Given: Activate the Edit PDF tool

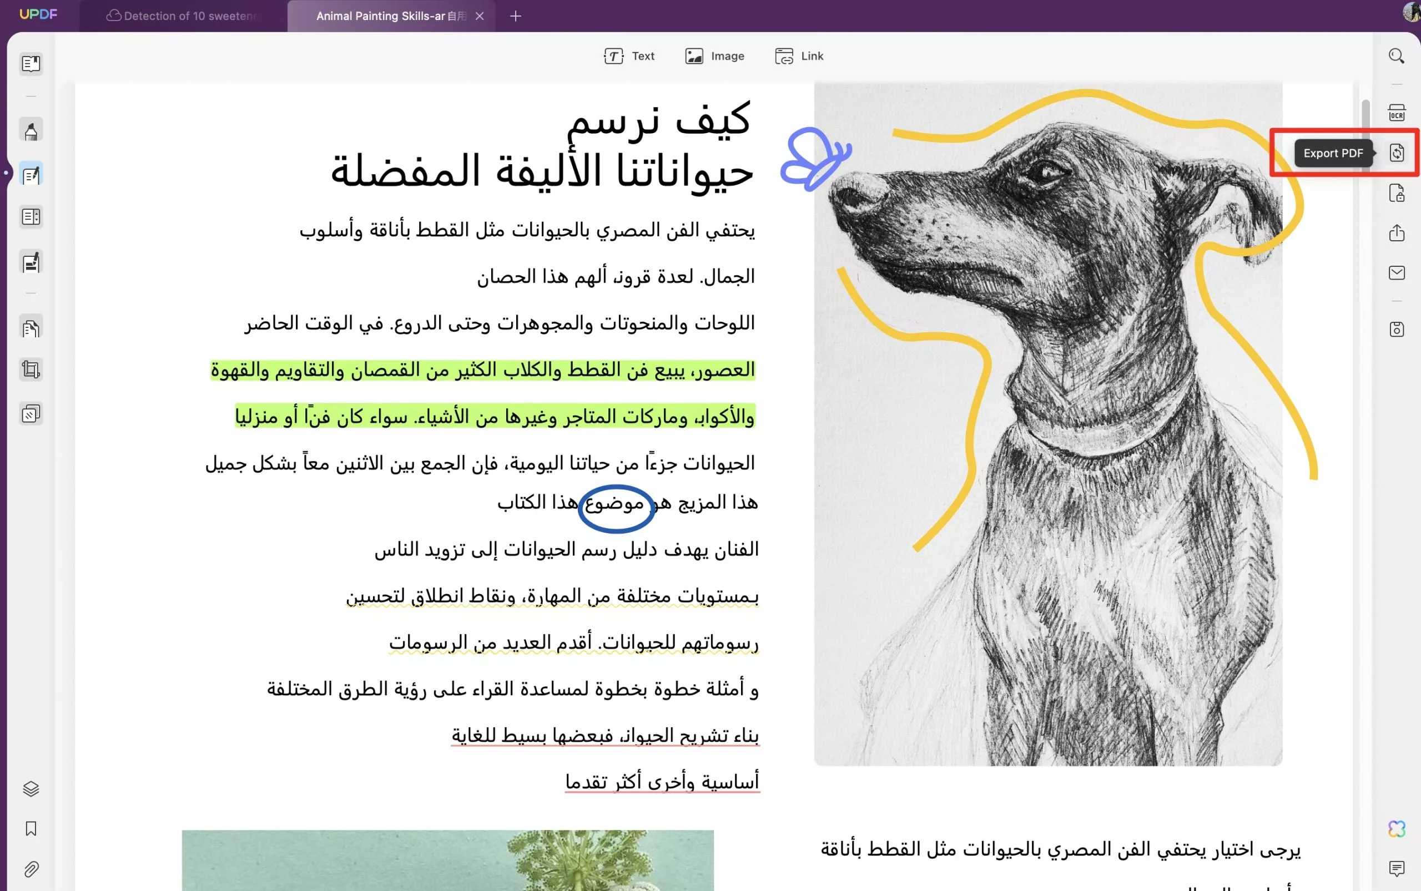Looking at the screenshot, I should click(31, 173).
